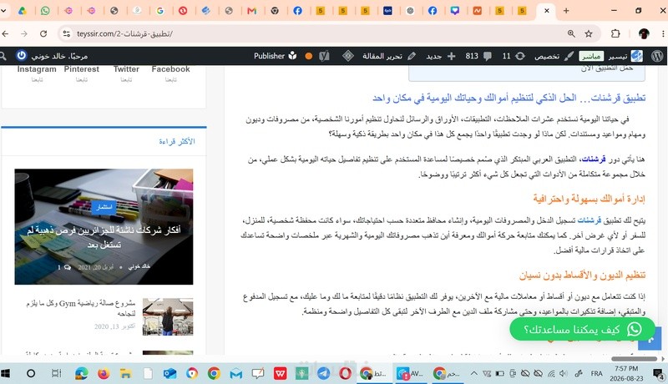Launch Microsoft Edge from taskbar
668x384 pixels.
coord(81,373)
